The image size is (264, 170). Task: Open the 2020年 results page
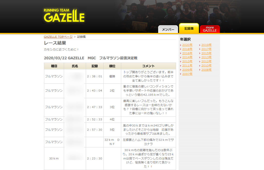coord(187,45)
